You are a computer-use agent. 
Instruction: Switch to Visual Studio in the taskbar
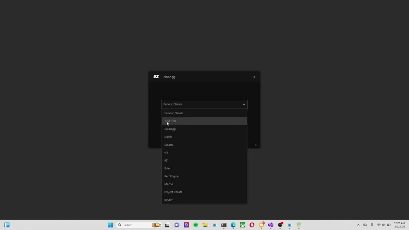[271, 225]
